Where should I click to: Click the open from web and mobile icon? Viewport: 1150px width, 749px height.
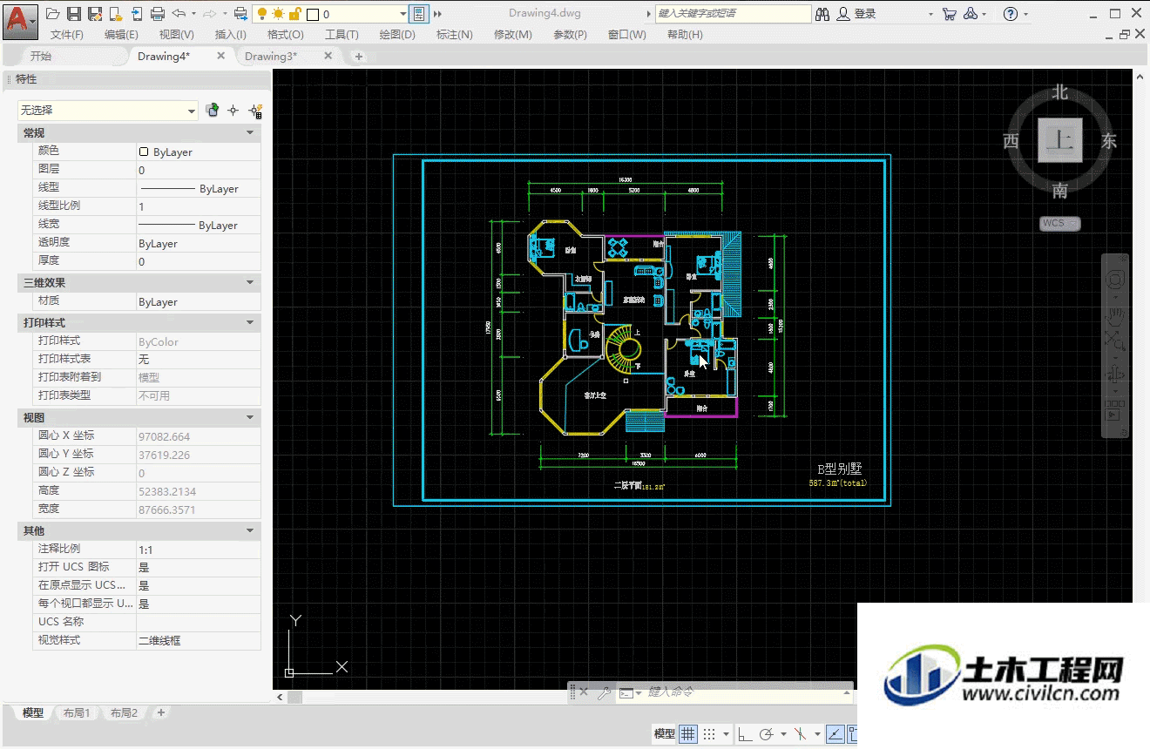point(116,14)
